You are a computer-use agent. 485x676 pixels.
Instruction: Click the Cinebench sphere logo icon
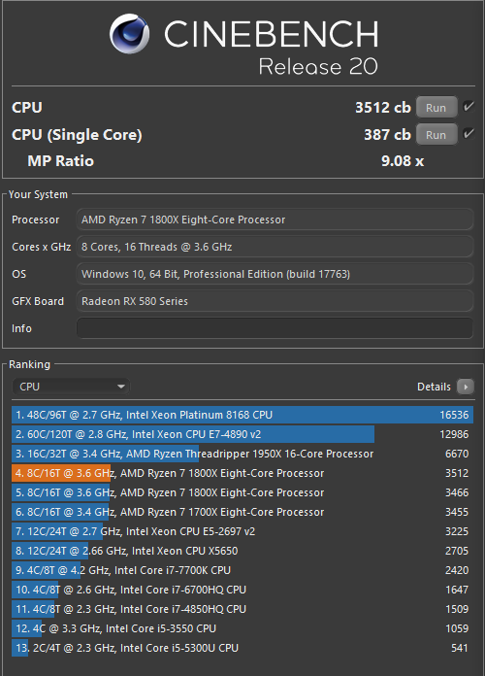click(x=129, y=34)
